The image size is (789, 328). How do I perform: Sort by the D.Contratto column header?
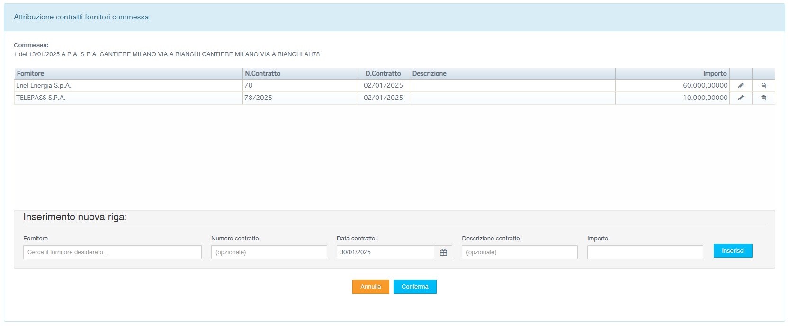(x=383, y=74)
